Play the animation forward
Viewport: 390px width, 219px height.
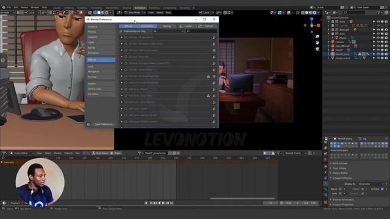tap(163, 203)
